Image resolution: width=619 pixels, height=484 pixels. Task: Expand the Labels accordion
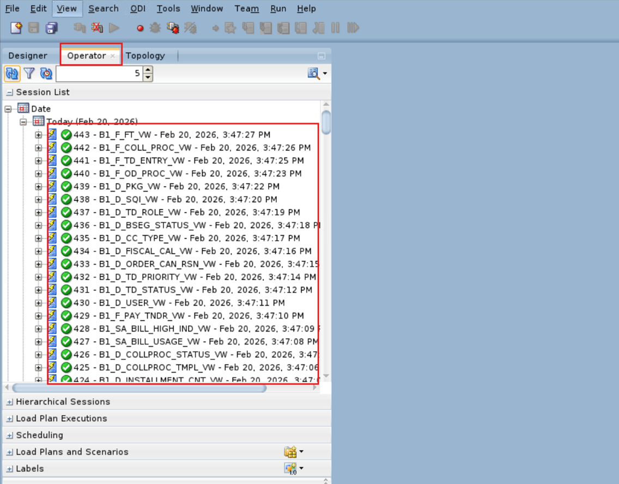click(9, 469)
